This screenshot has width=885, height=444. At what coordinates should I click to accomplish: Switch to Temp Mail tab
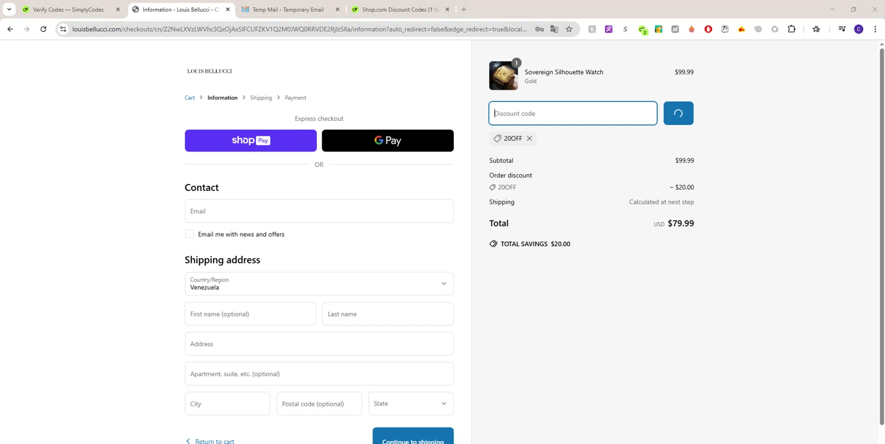click(x=288, y=9)
